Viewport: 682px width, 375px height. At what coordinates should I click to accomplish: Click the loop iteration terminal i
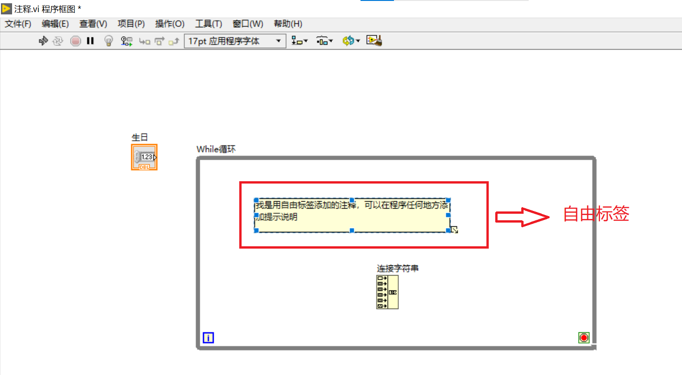click(x=209, y=338)
